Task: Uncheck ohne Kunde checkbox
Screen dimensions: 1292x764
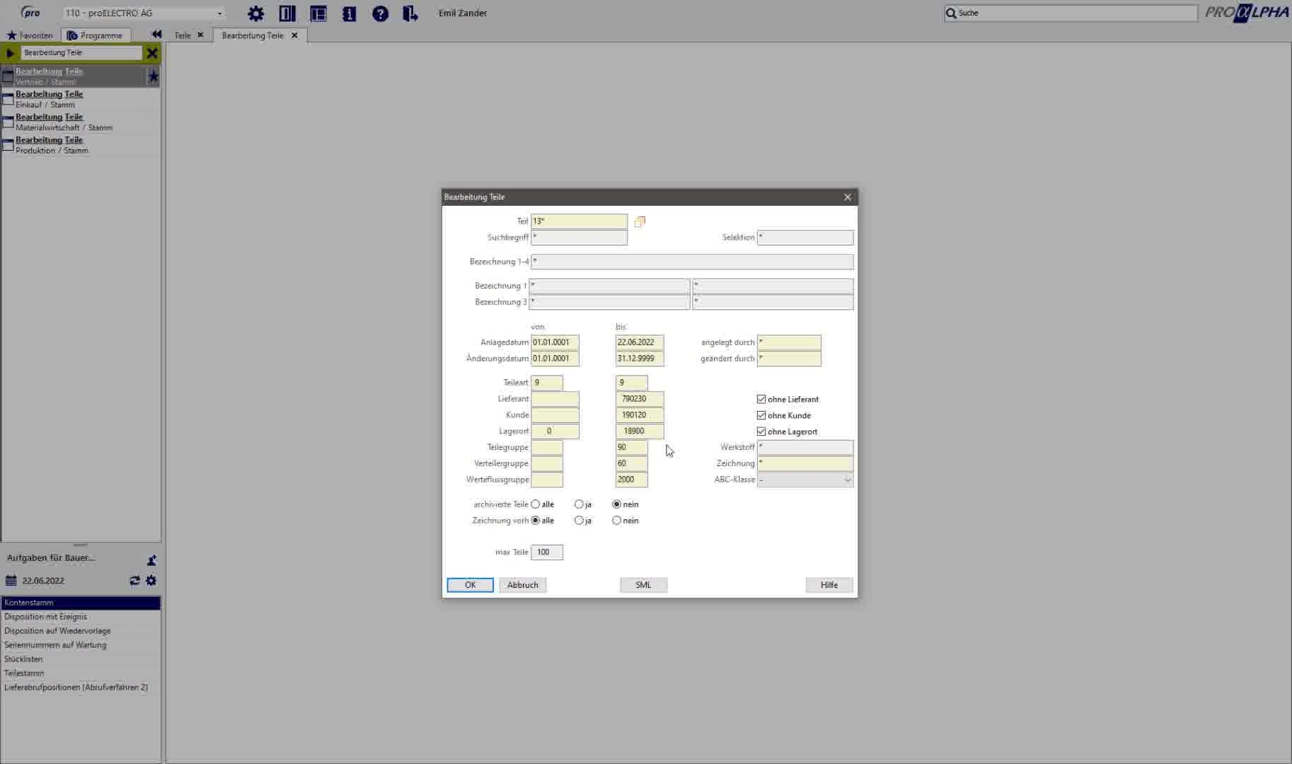Action: [x=761, y=415]
